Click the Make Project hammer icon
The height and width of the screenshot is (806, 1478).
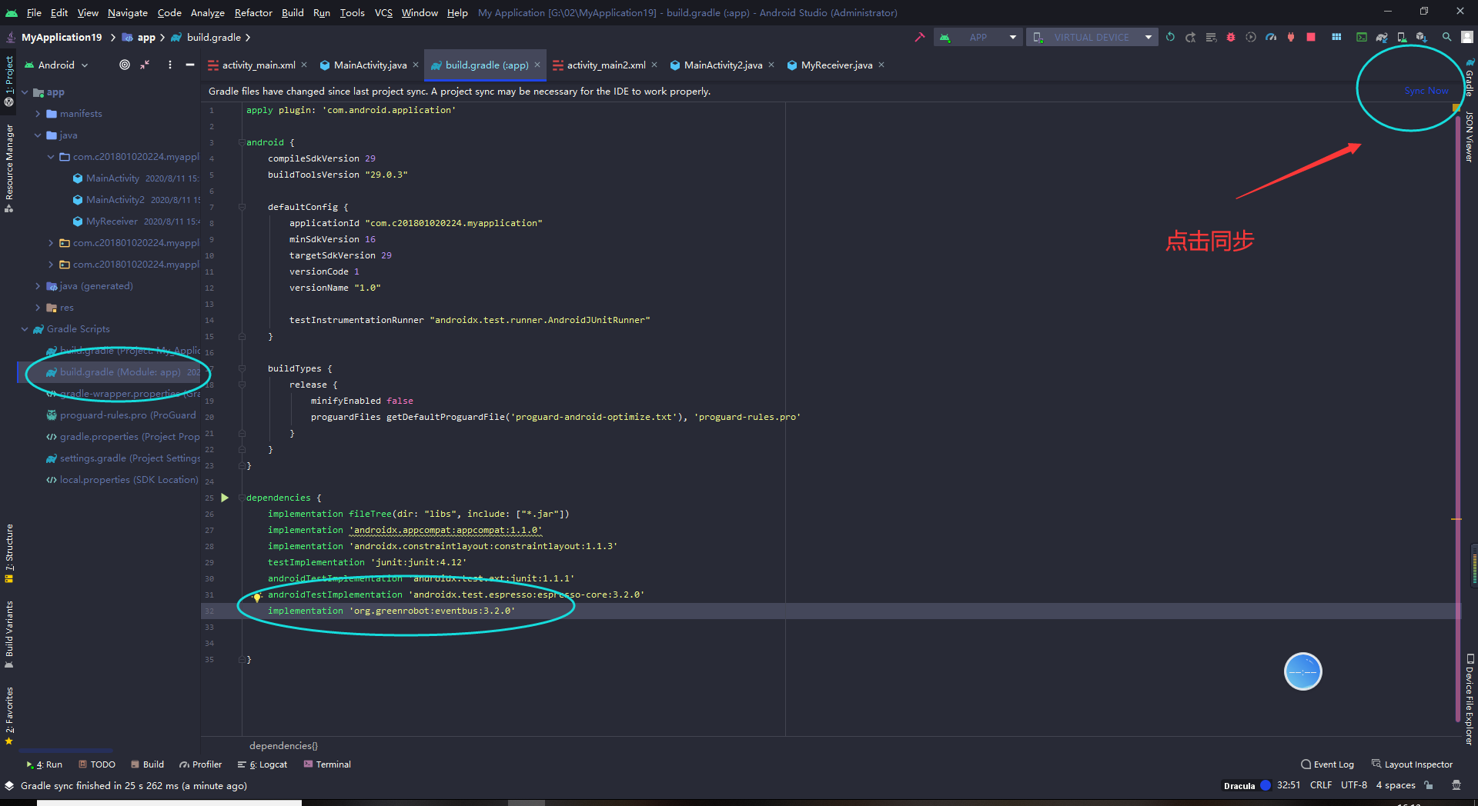point(919,37)
